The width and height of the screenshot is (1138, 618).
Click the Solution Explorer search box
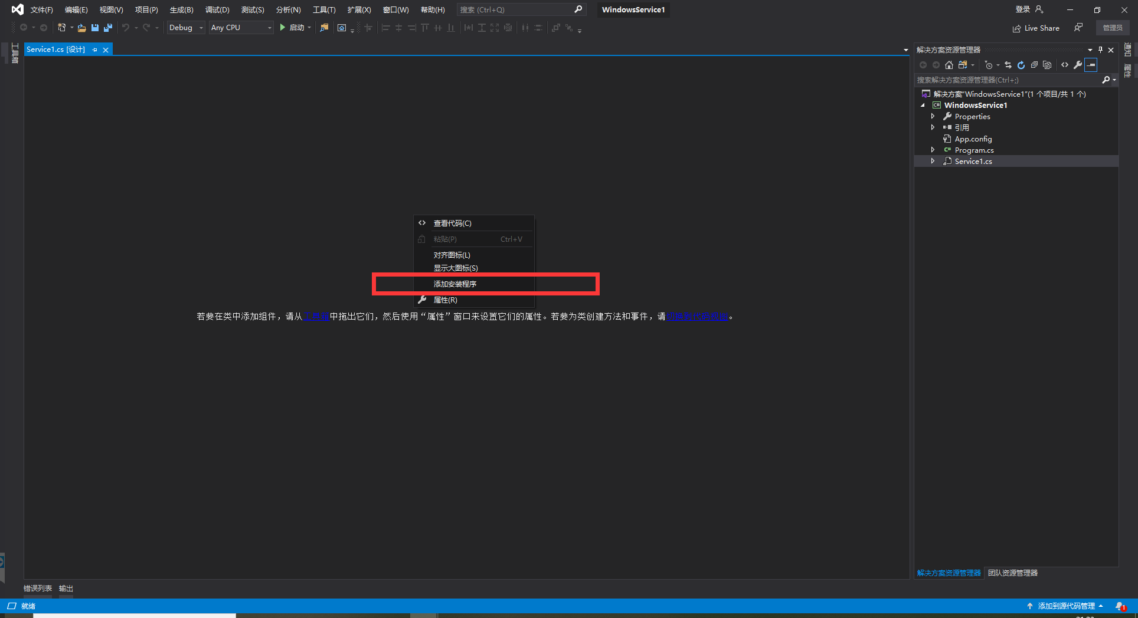coord(1003,80)
